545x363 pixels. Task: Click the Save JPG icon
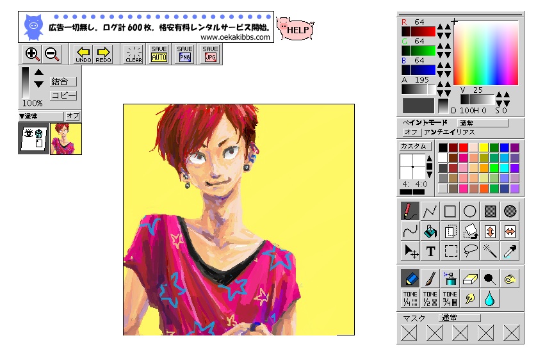pyautogui.click(x=210, y=54)
